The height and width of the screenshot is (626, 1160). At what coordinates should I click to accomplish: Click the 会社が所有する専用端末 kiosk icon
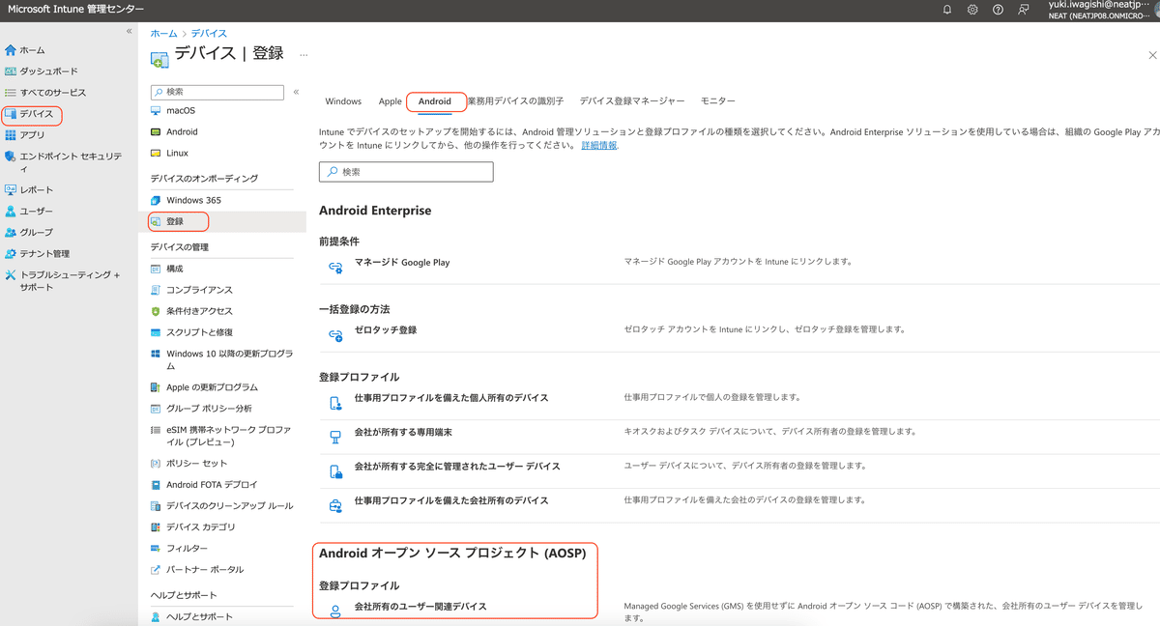click(335, 437)
